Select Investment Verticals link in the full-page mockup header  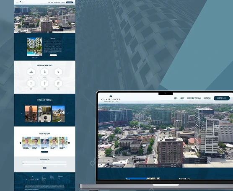pos(57,3)
